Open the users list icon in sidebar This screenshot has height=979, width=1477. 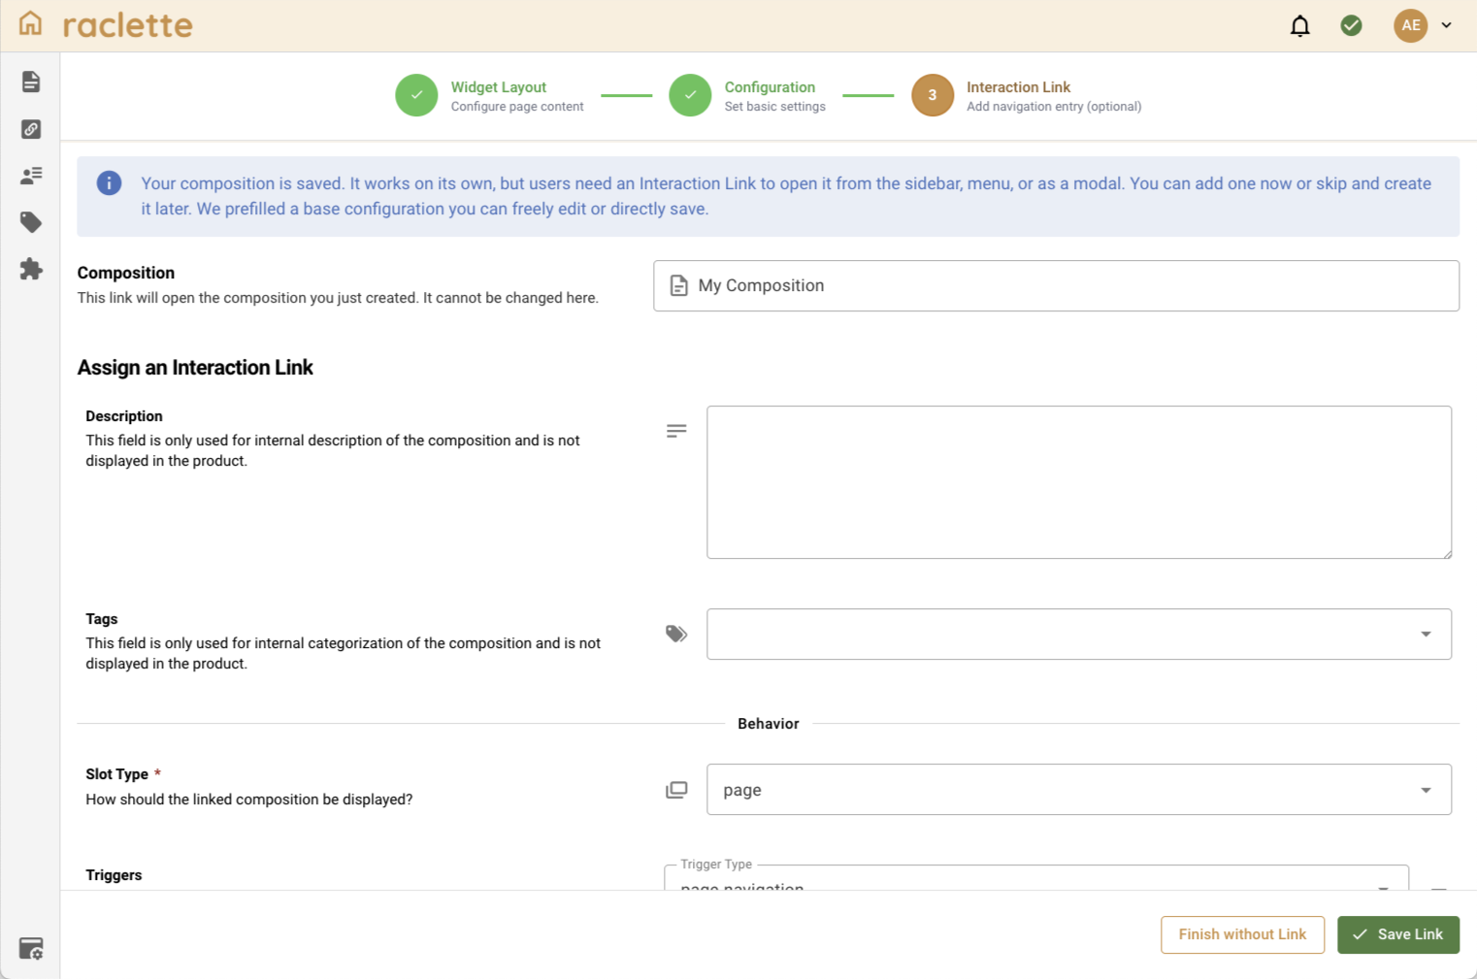pos(31,176)
